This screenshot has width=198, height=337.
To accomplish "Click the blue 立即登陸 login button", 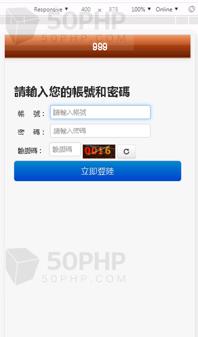I will [98, 171].
